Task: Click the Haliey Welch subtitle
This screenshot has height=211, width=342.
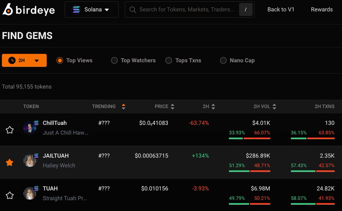Action: click(x=59, y=166)
